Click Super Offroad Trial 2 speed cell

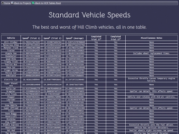pos(52,108)
